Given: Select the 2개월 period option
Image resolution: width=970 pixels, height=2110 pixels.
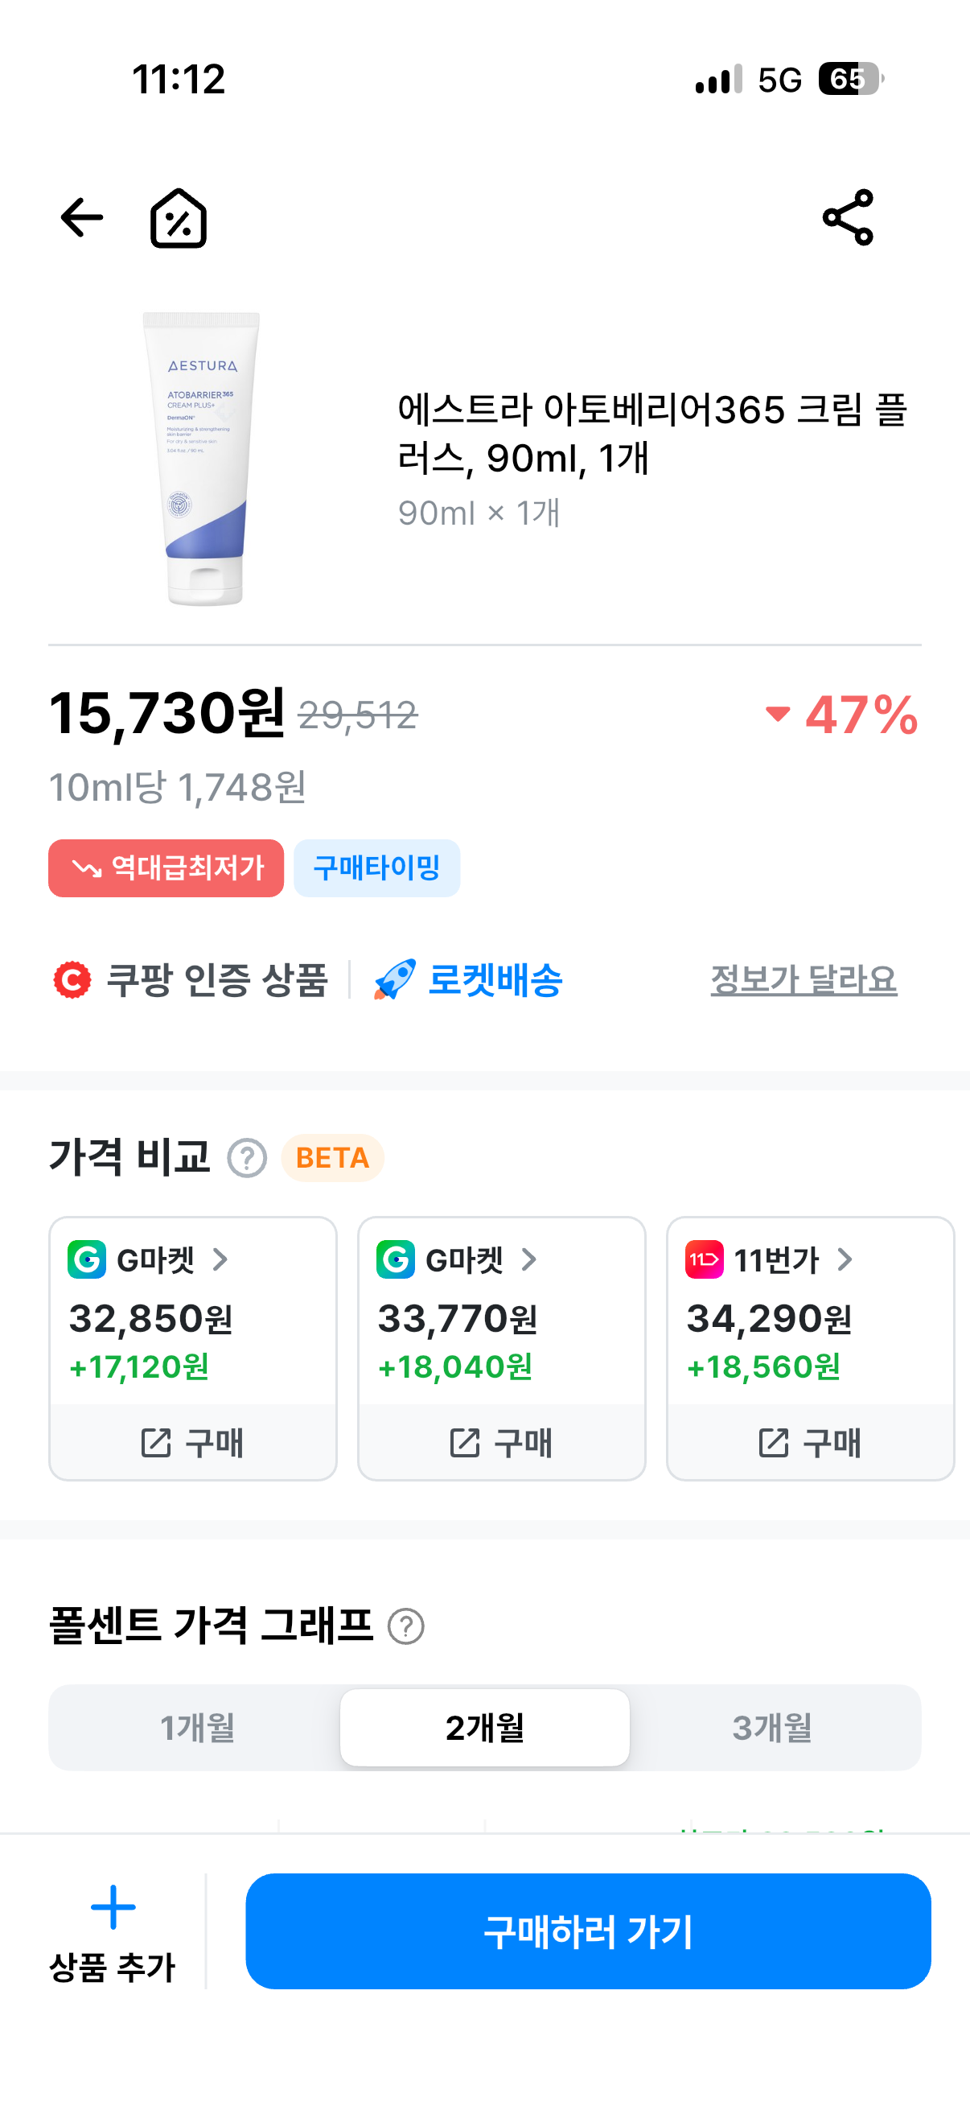Looking at the screenshot, I should tap(484, 1728).
